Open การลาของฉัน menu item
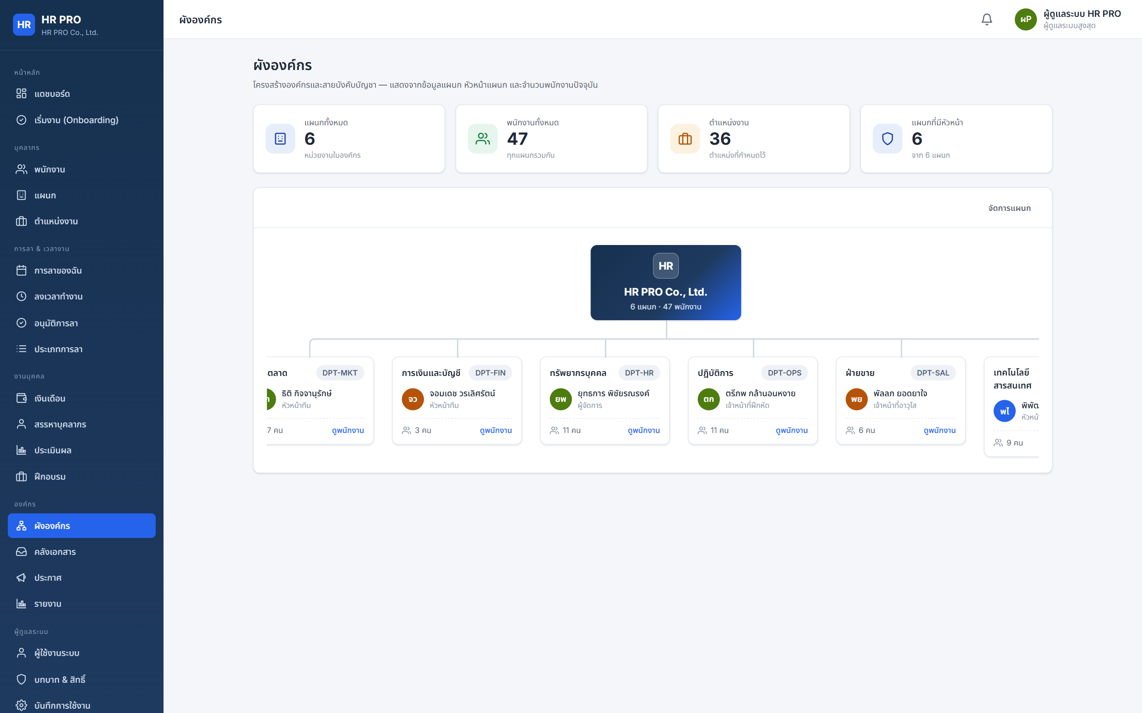 click(x=82, y=270)
